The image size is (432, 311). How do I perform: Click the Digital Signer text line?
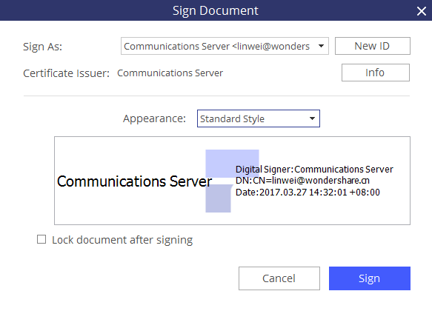click(x=314, y=170)
